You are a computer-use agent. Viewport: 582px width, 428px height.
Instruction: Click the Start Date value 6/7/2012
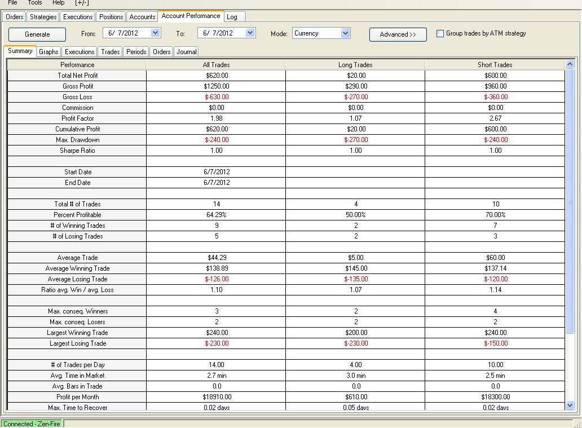coord(217,172)
